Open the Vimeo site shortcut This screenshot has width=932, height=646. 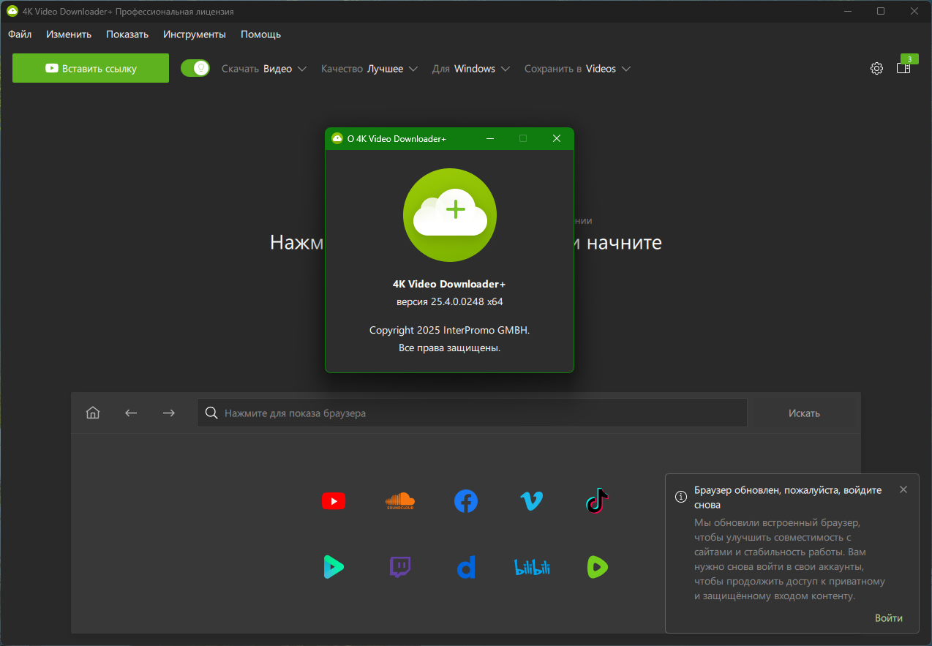531,501
